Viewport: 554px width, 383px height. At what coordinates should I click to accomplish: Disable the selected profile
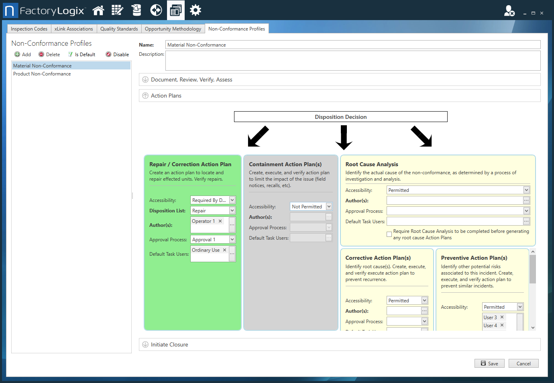[x=117, y=54]
